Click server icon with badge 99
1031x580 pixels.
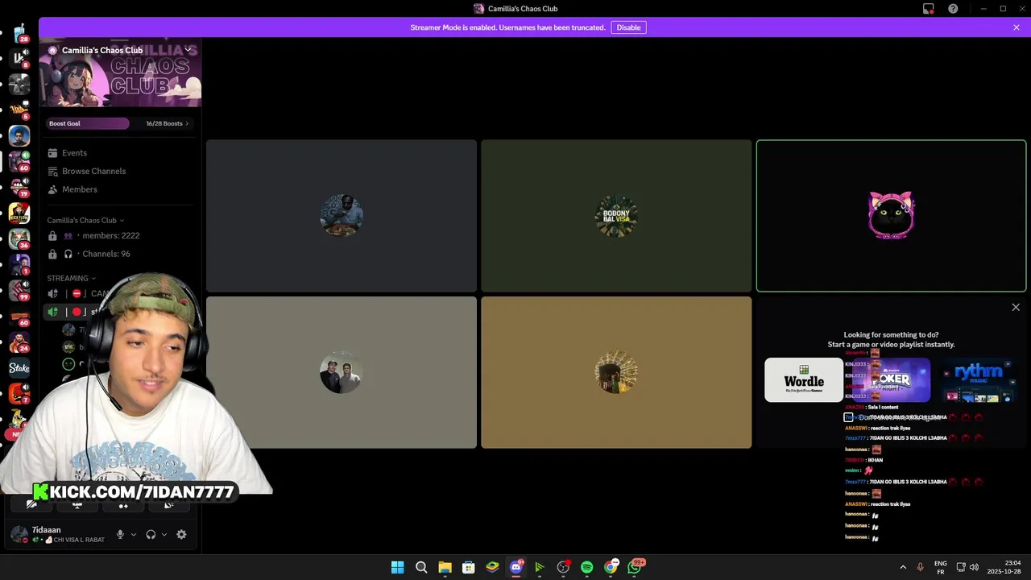(19, 291)
